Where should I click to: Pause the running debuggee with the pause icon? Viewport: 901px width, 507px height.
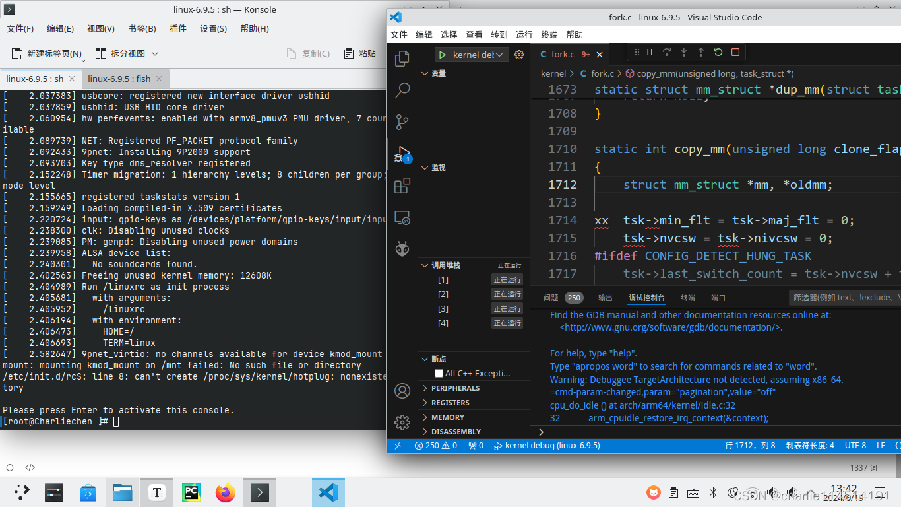tap(650, 52)
